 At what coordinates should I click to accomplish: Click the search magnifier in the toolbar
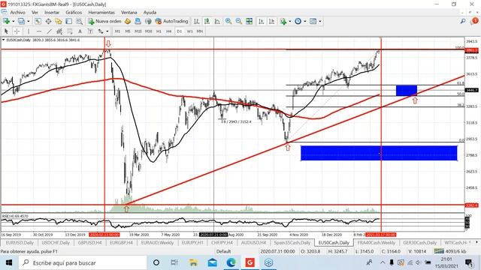pos(463,21)
